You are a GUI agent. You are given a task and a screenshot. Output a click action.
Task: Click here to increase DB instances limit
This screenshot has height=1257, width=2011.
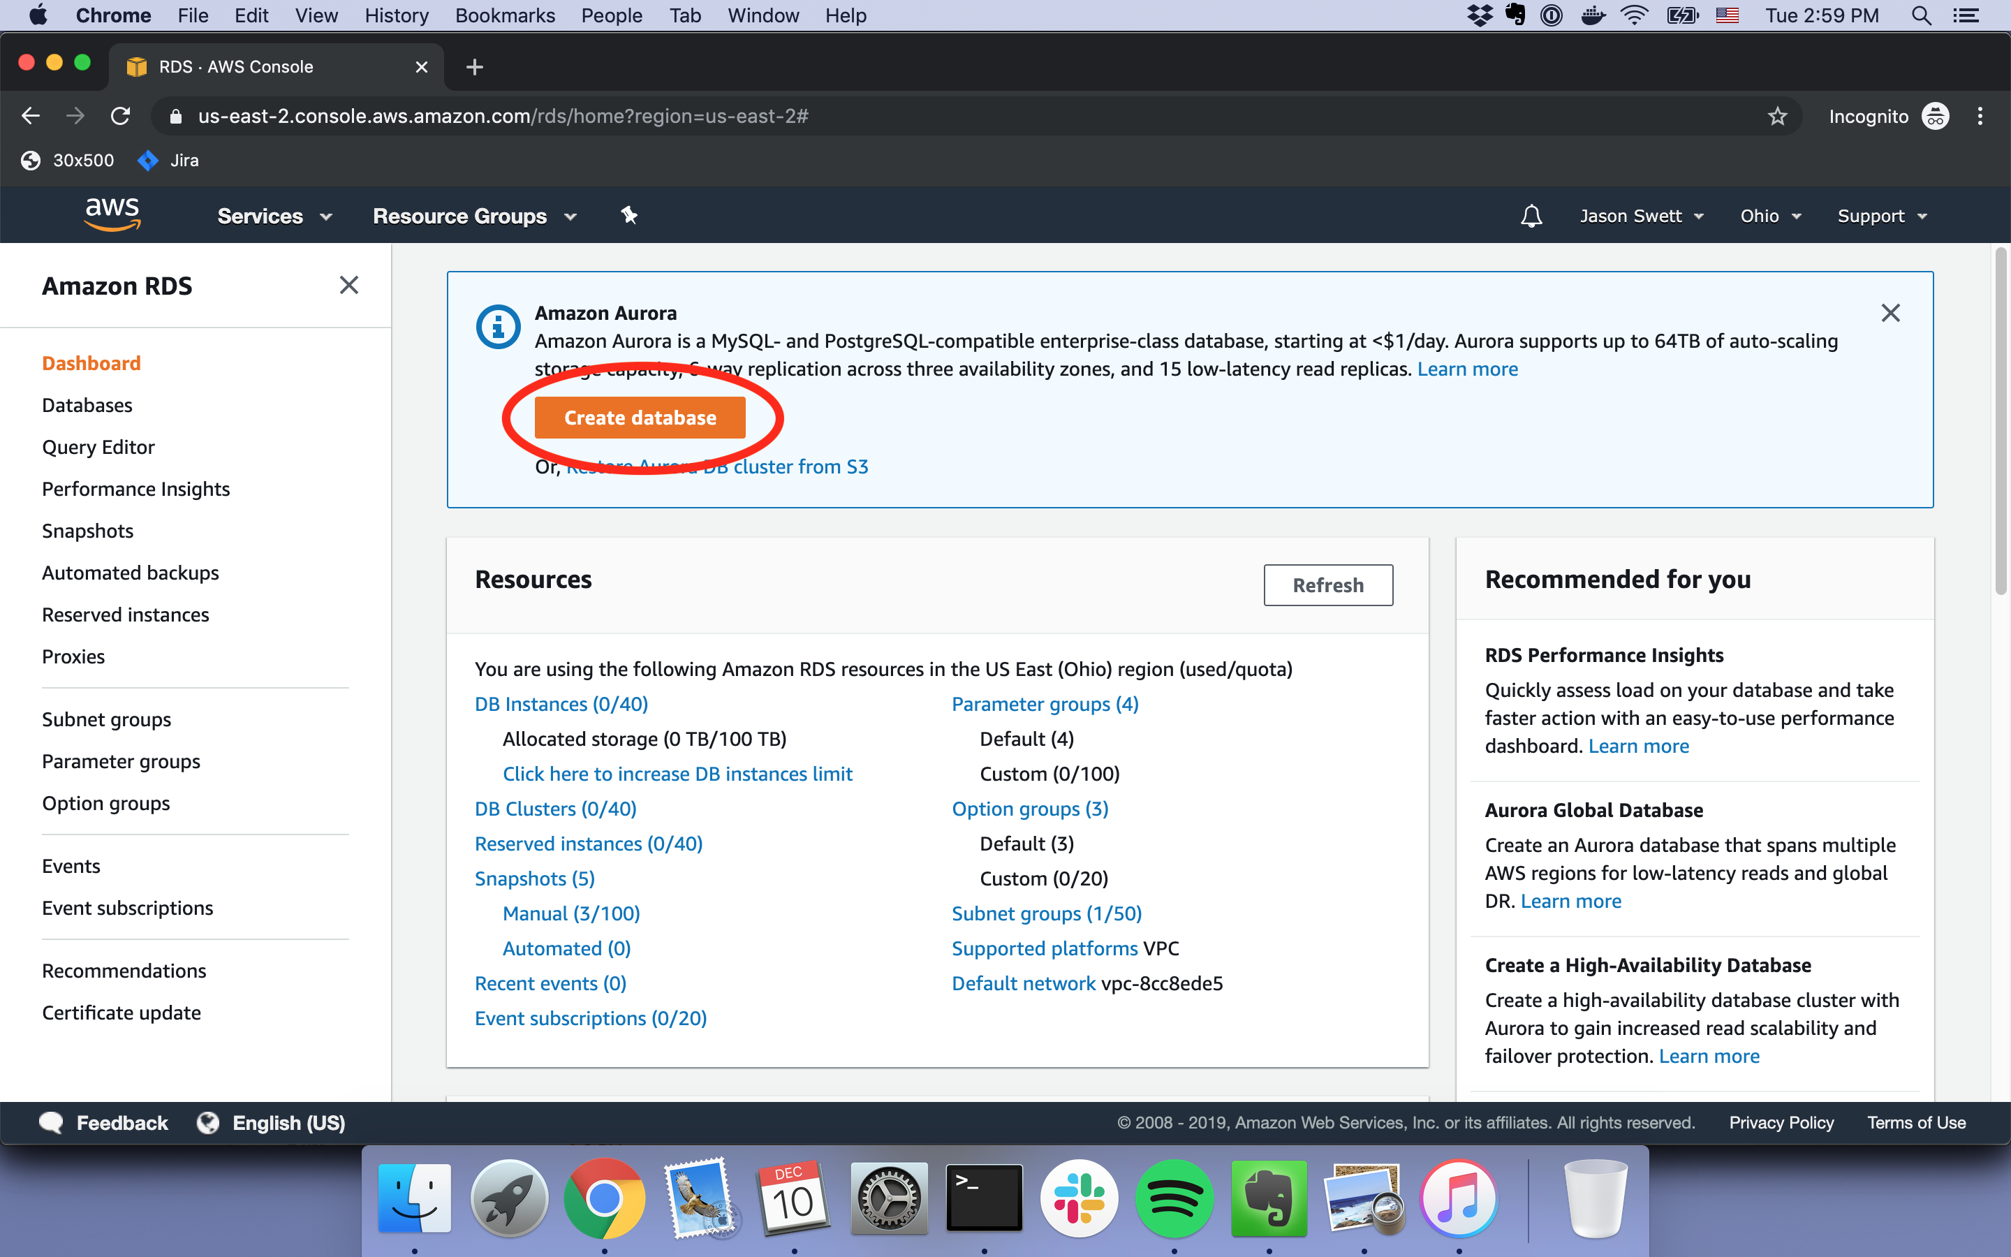coord(677,773)
